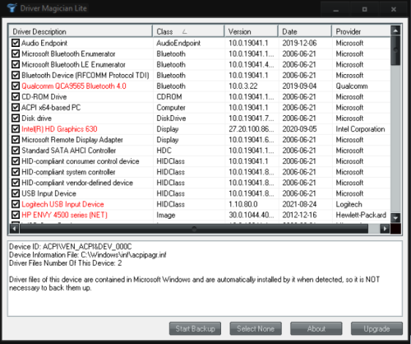This screenshot has width=411, height=344.
Task: Click the Intel Corporation provider cell
Action: click(360, 129)
